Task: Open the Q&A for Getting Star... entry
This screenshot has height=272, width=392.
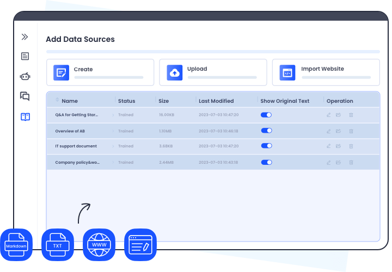Action: (x=77, y=115)
